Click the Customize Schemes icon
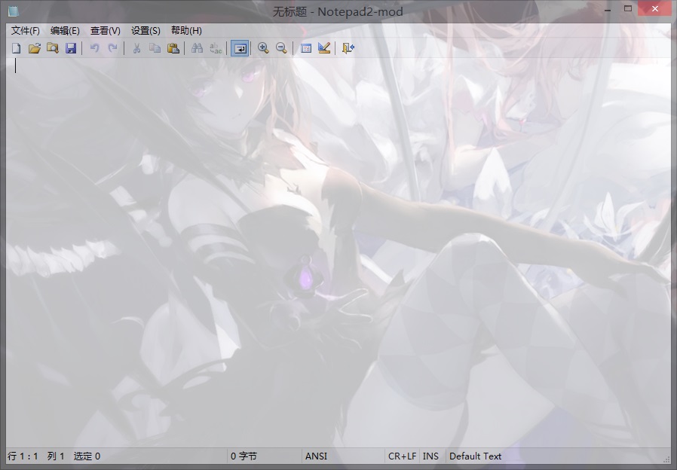Viewport: 677px width, 470px height. pos(324,48)
